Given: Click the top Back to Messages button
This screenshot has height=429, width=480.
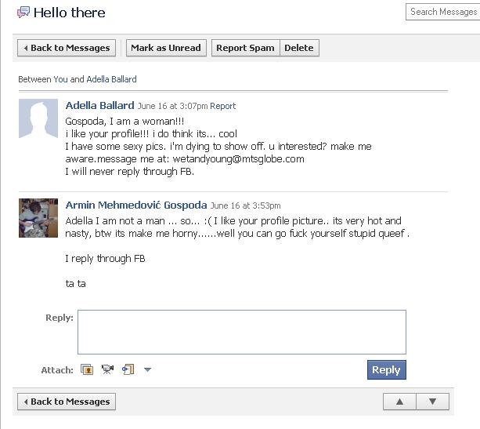Looking at the screenshot, I should pyautogui.click(x=67, y=48).
